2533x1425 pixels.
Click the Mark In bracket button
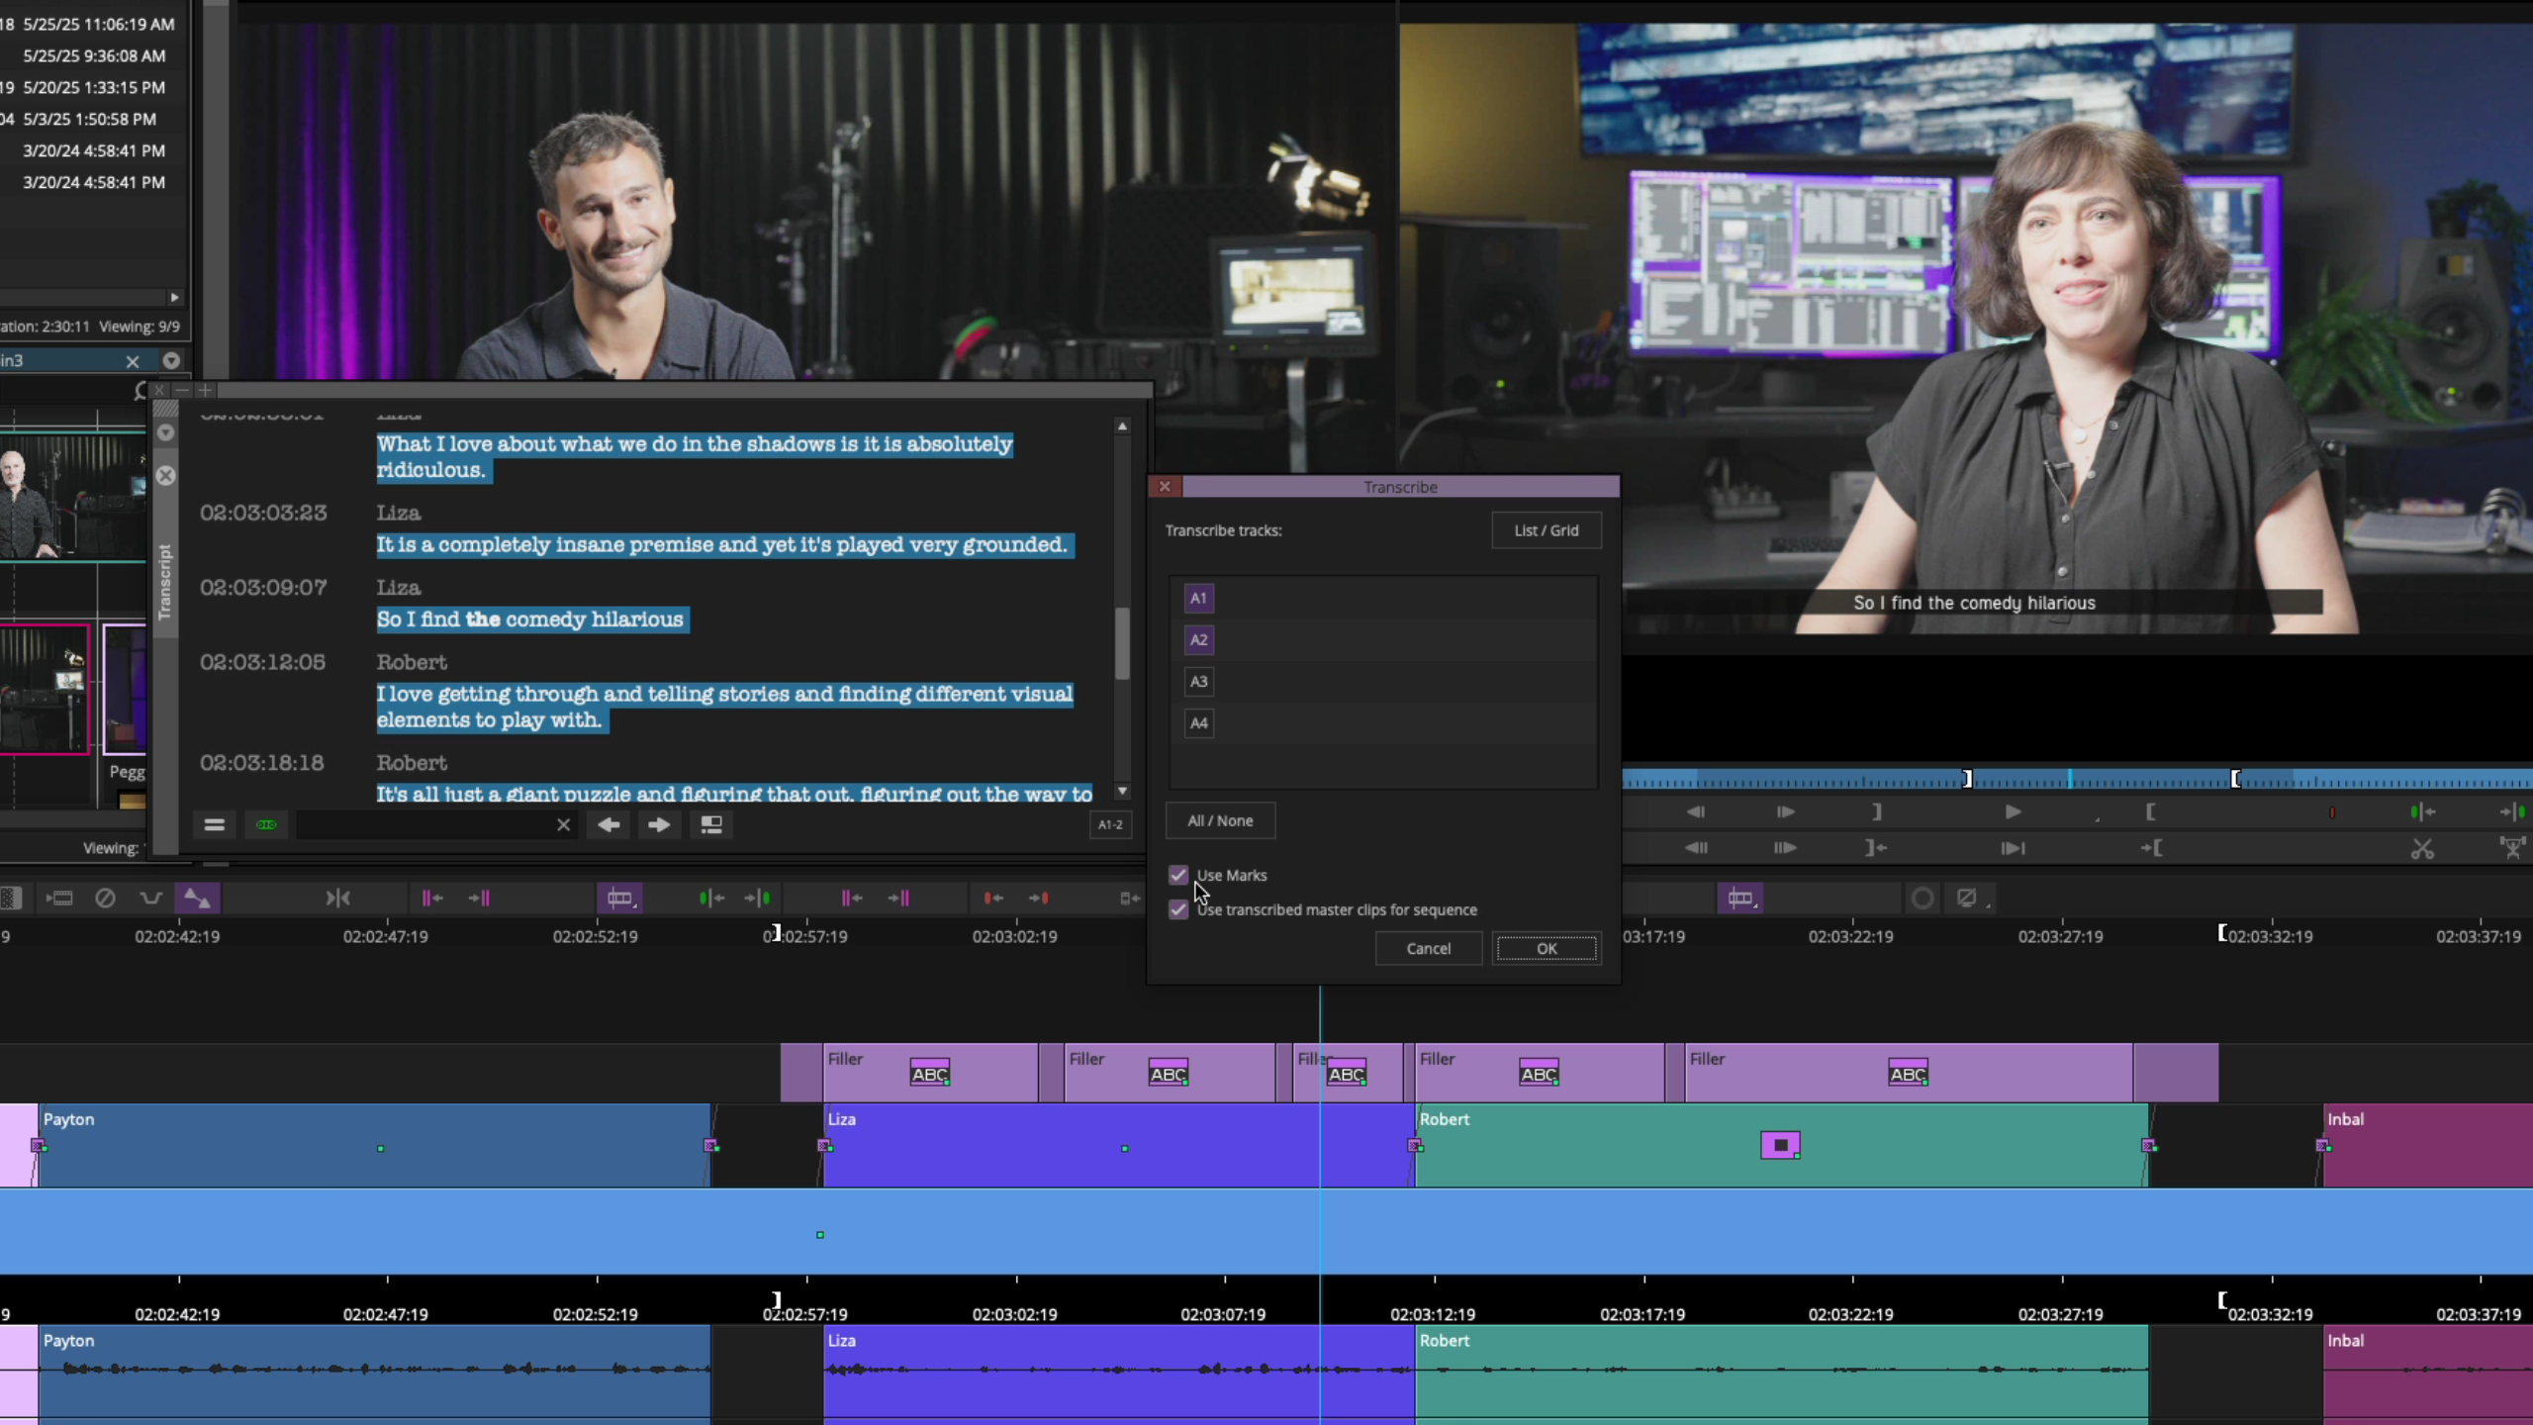[x=2150, y=811]
